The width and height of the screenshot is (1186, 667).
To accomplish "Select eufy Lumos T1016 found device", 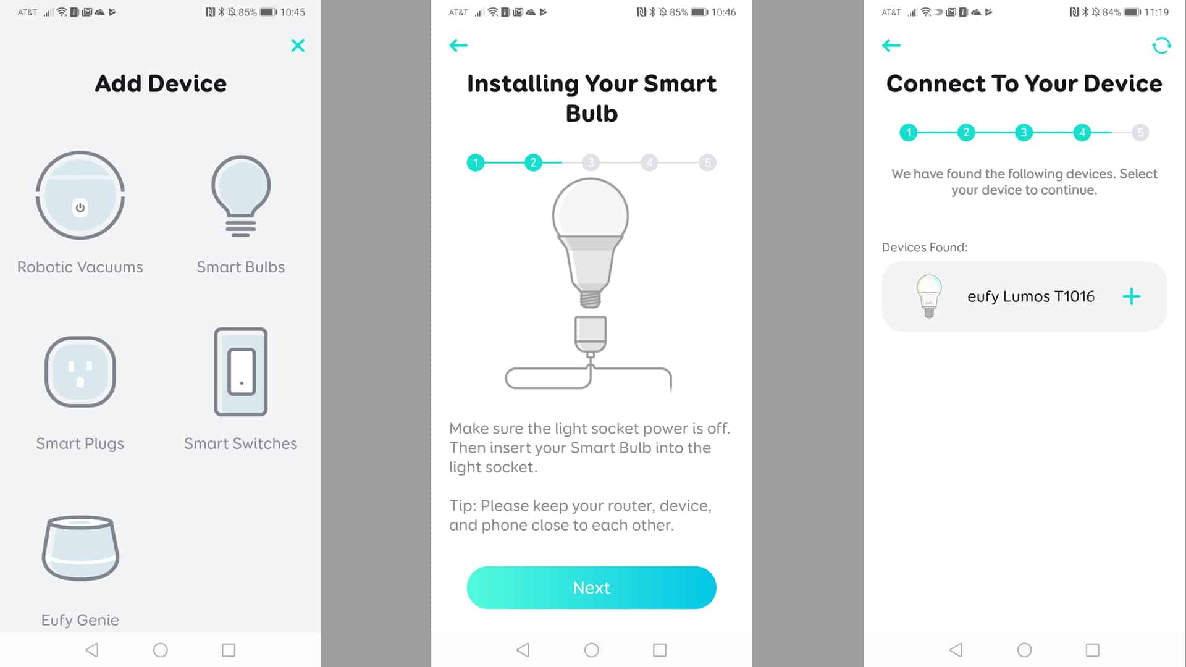I will coord(1024,296).
